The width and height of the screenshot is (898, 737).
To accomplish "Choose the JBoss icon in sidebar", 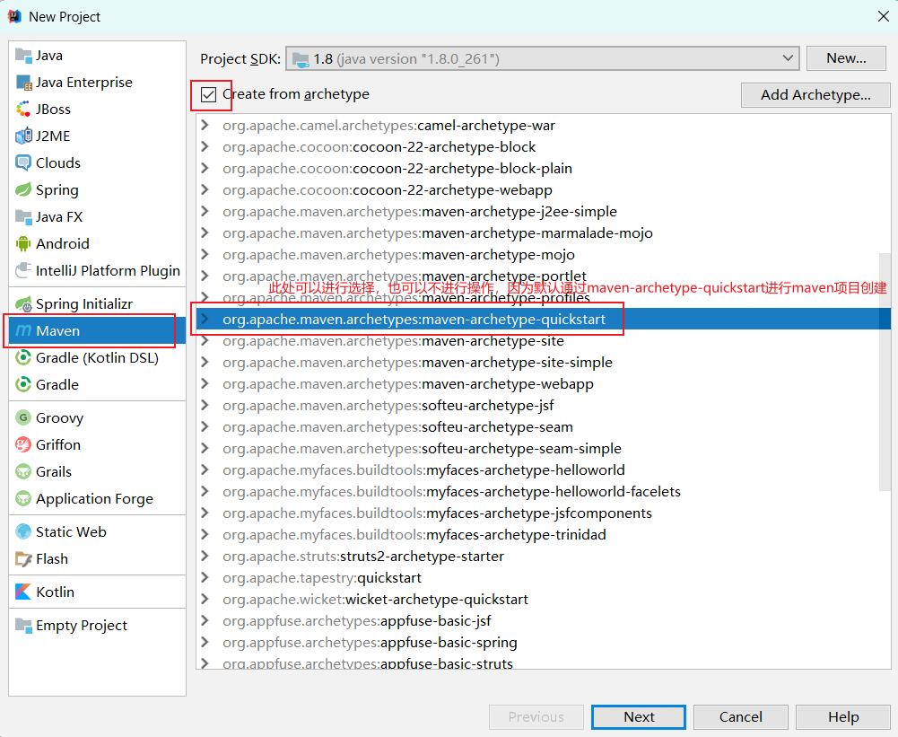I will [x=23, y=110].
